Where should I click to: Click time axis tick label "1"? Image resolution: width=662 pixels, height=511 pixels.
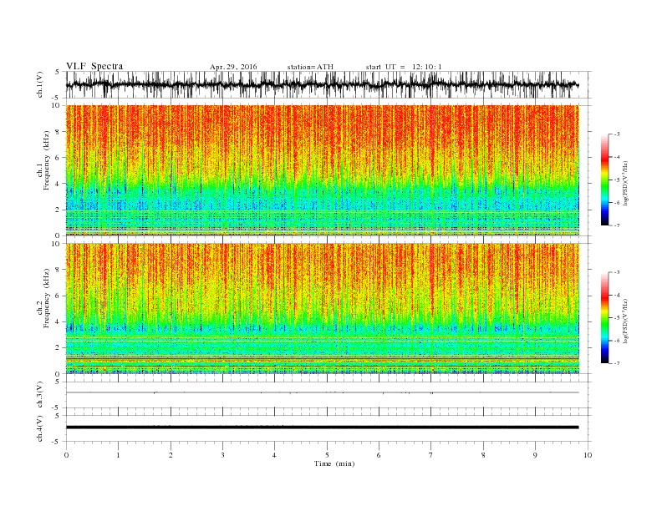click(x=118, y=455)
